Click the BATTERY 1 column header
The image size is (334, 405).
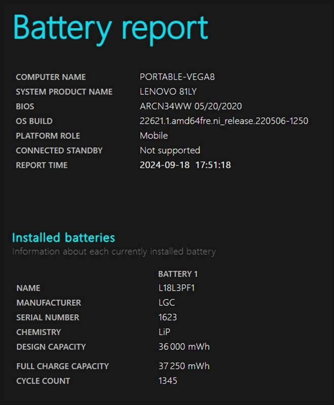tap(178, 274)
